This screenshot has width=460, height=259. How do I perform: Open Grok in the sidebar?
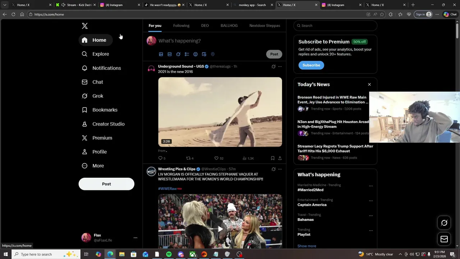coord(93,96)
